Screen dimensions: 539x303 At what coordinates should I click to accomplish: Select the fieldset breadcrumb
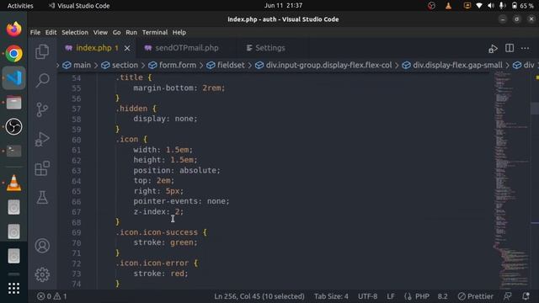226,65
